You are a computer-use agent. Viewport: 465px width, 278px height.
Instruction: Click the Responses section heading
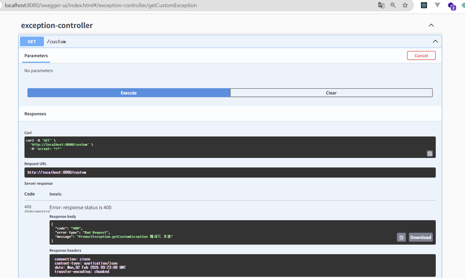pyautogui.click(x=35, y=114)
